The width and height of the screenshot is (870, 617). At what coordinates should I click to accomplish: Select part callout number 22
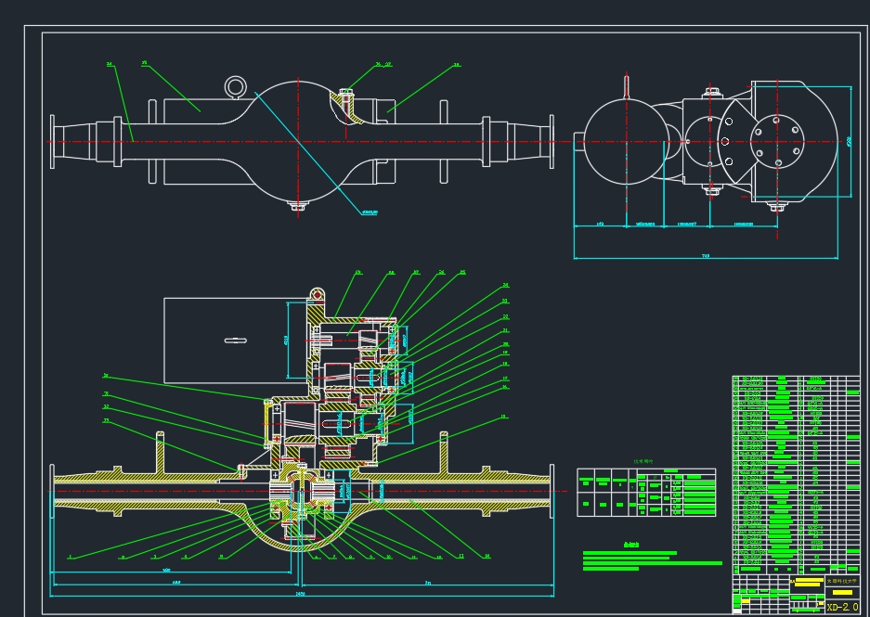[505, 316]
